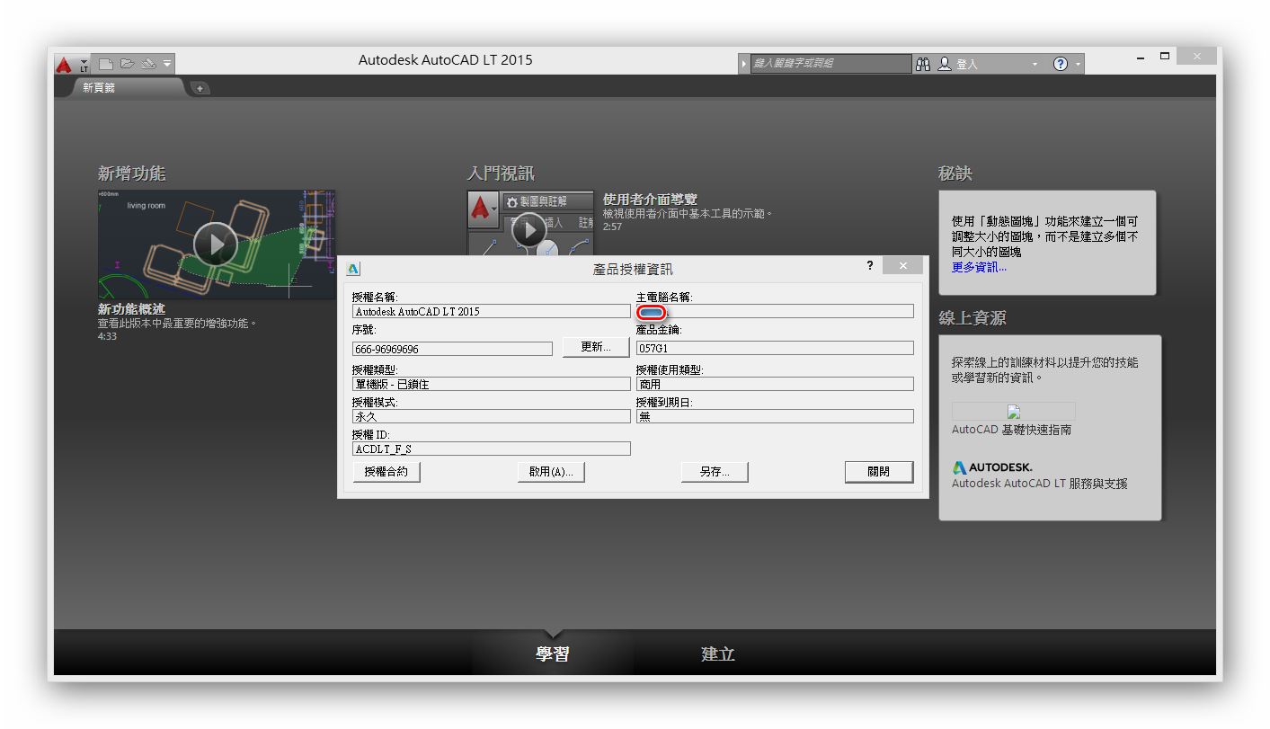Click the 授權使用類型 field 商用
The image size is (1270, 729).
pos(775,384)
